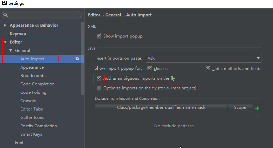This screenshot has height=148, width=273.
Task: Collapse the Editor tree node
Action: [x=5, y=42]
